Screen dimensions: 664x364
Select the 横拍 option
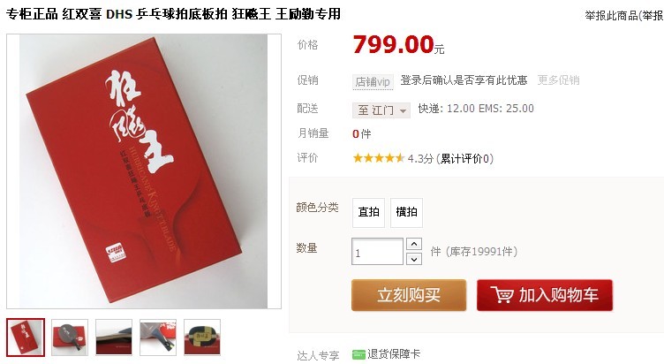click(x=406, y=212)
